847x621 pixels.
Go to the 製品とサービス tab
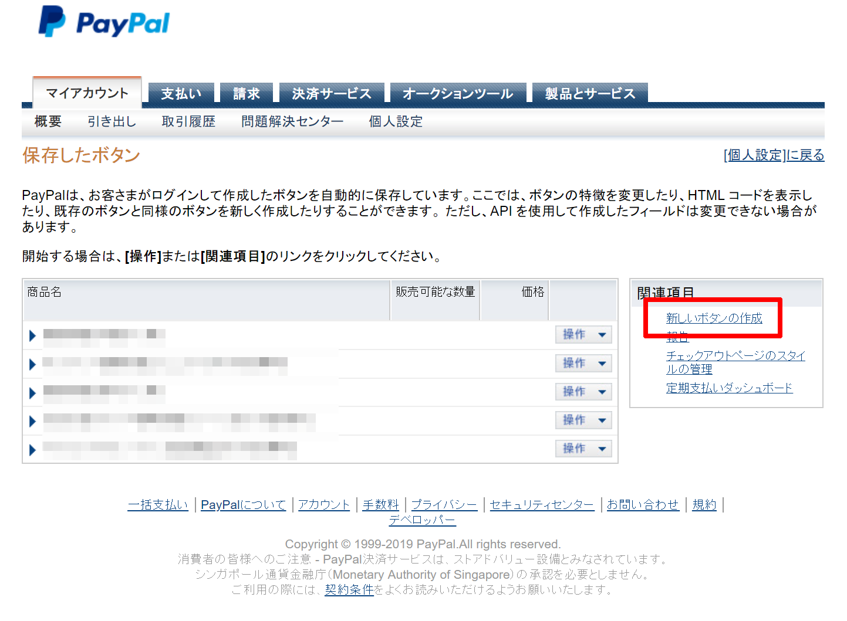590,94
